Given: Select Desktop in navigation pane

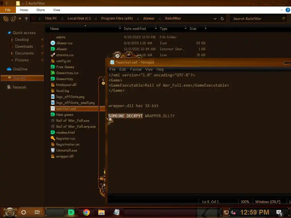Looking at the screenshot, I should point(22,39).
